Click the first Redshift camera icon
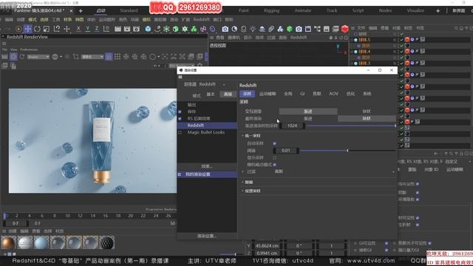This screenshot has height=266, width=473. [x=225, y=29]
